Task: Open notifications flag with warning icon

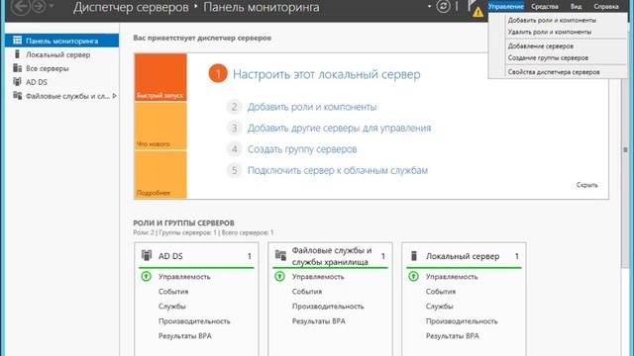Action: (x=475, y=8)
